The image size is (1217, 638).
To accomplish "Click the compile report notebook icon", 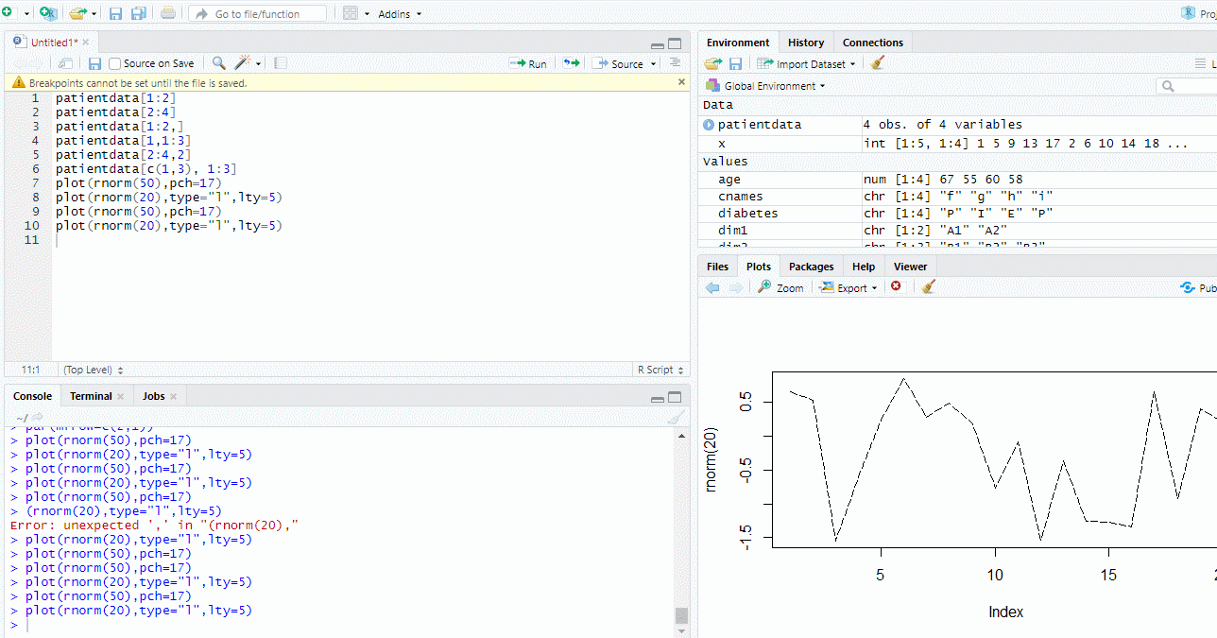I will (x=281, y=63).
